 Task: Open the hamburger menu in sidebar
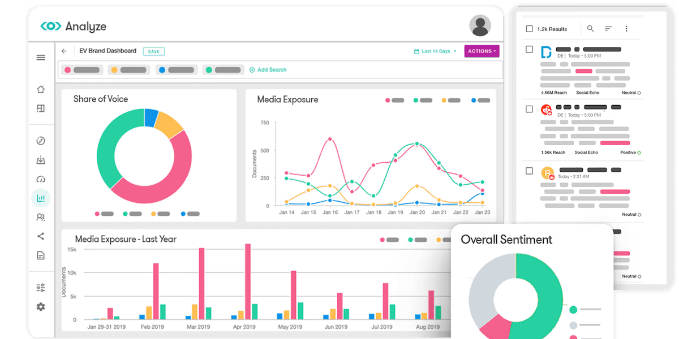point(41,58)
